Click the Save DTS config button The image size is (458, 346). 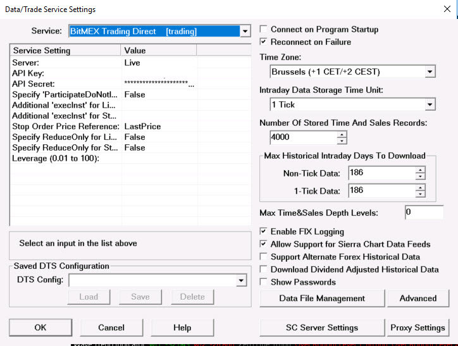tap(140, 297)
